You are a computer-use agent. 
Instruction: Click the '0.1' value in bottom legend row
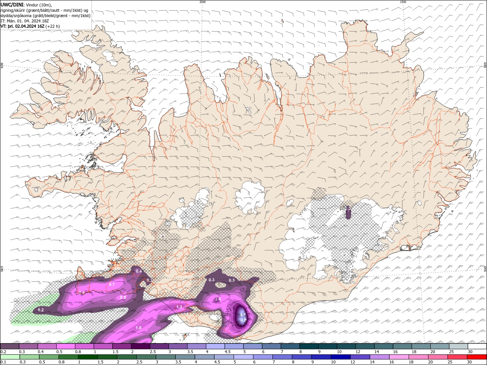click(x=3, y=362)
